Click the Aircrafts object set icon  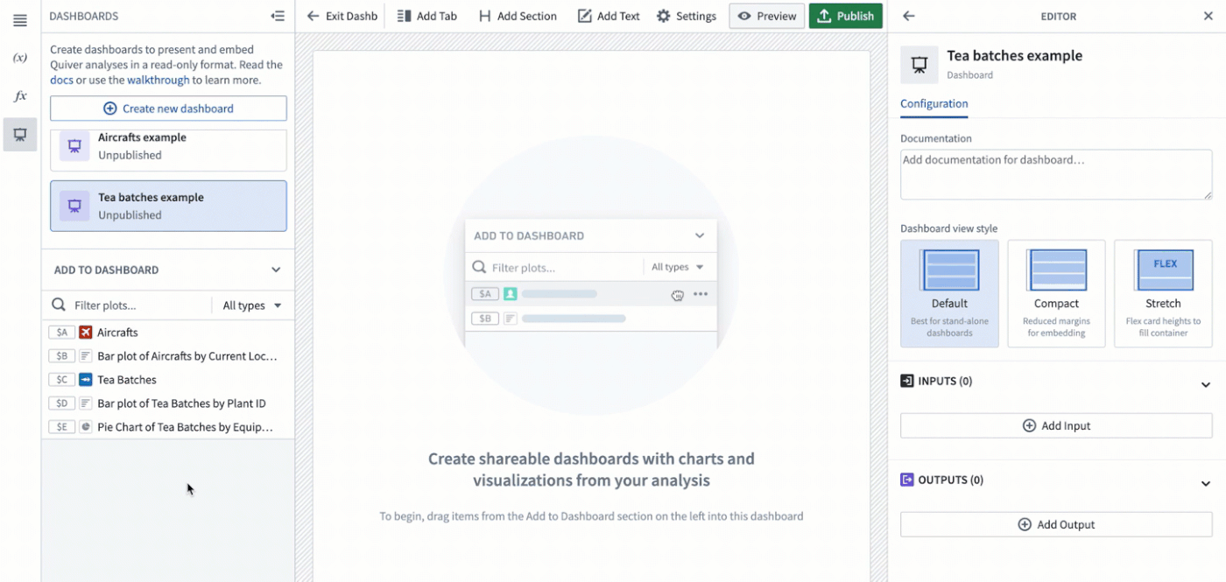coord(86,333)
